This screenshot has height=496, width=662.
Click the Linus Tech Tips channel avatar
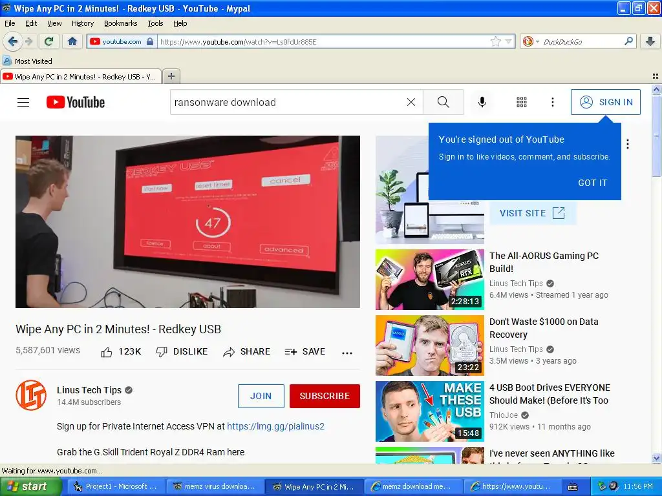31,395
